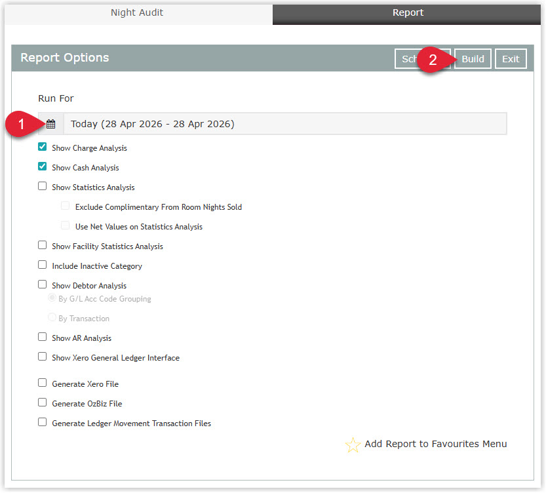Enable Show Facility Statistics Analysis
Viewport: 546px width, 493px height.
(43, 245)
